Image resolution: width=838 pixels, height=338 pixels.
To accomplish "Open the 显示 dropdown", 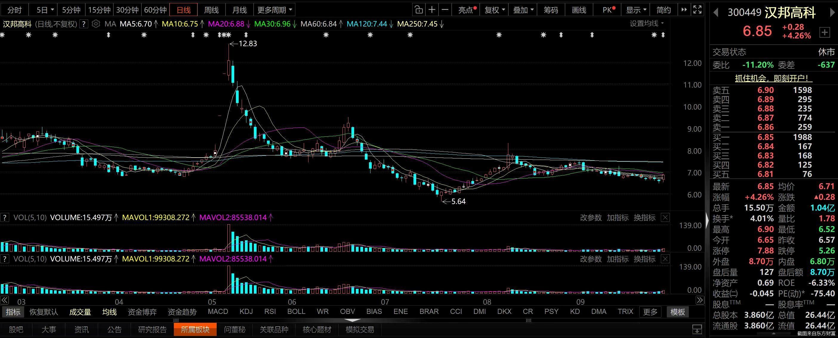I will point(636,10).
